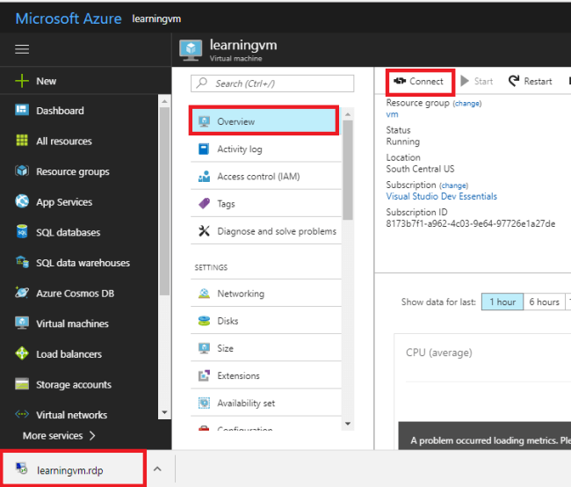This screenshot has height=487, width=571.
Task: Open Visual Studio Dev Essentials subscription link
Action: 441,196
